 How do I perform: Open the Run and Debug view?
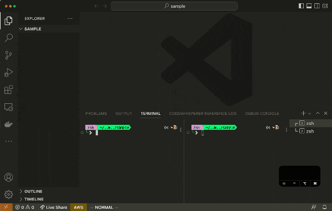tap(8, 72)
